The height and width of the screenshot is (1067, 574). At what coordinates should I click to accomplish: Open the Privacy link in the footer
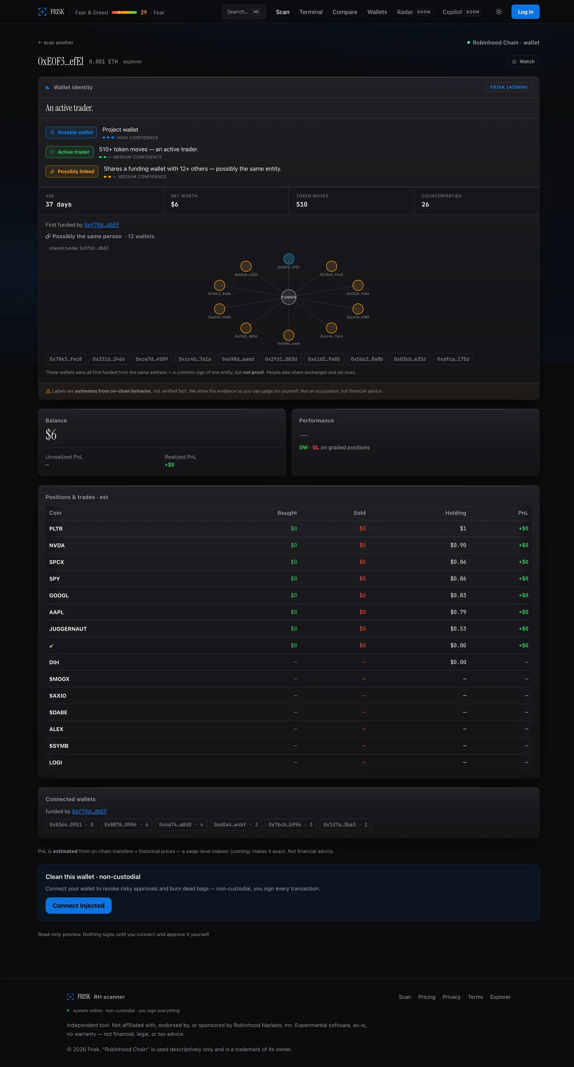coord(452,997)
